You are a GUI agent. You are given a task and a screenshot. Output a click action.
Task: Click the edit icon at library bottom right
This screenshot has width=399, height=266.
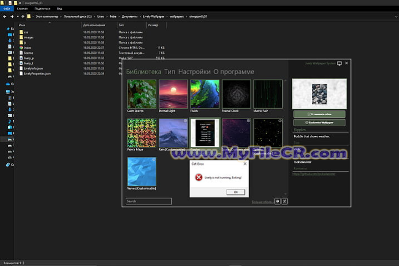(x=284, y=201)
